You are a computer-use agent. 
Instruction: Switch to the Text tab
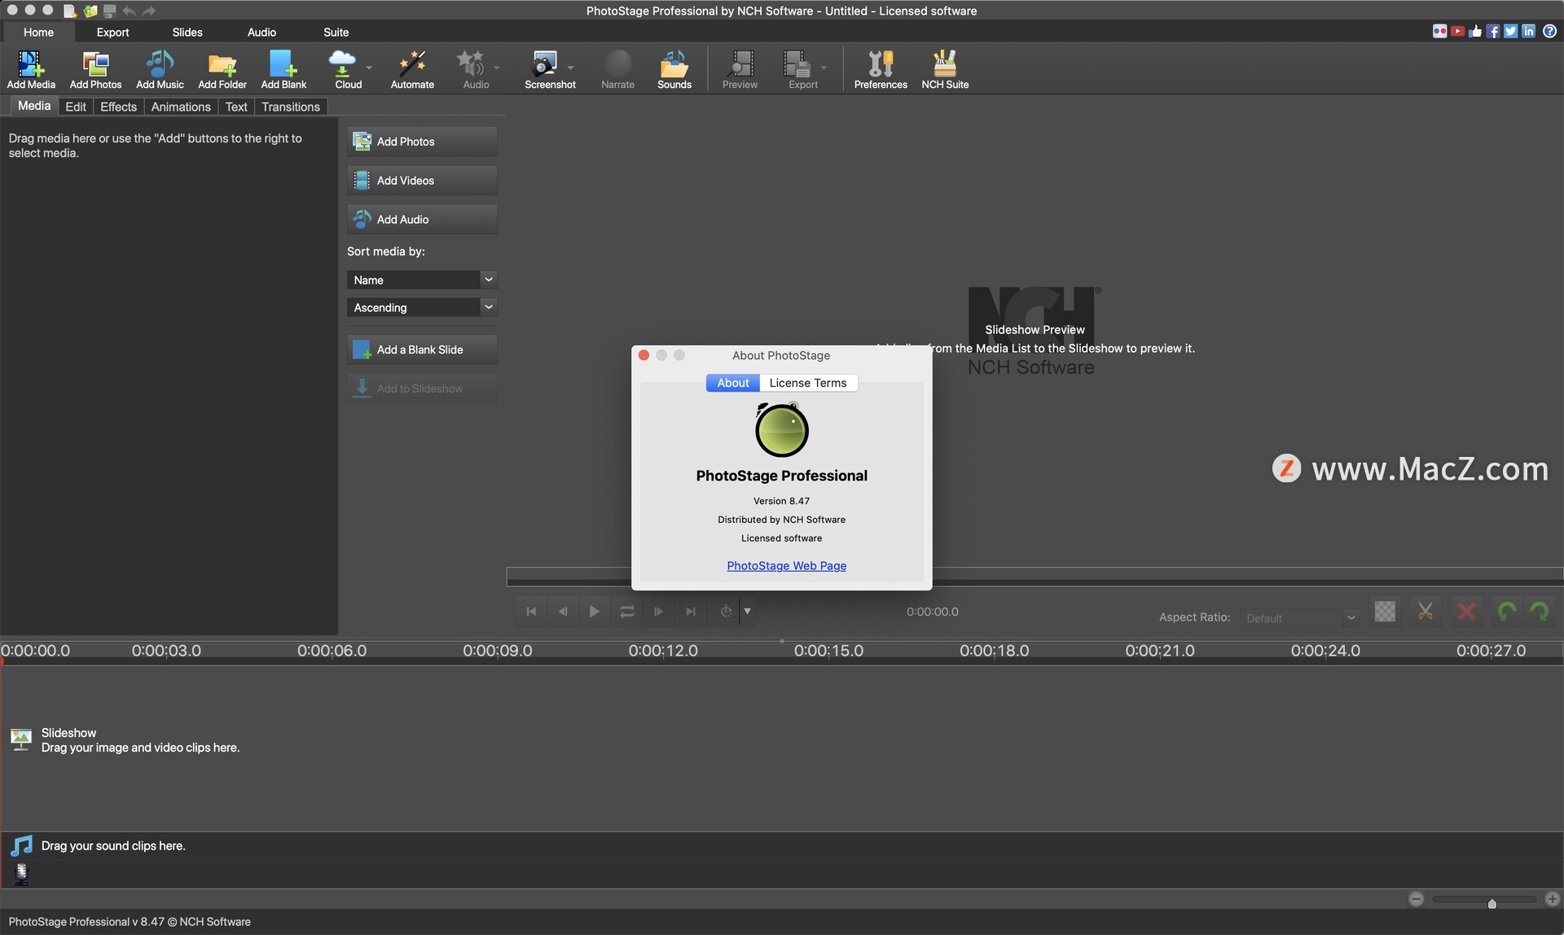[x=236, y=107]
